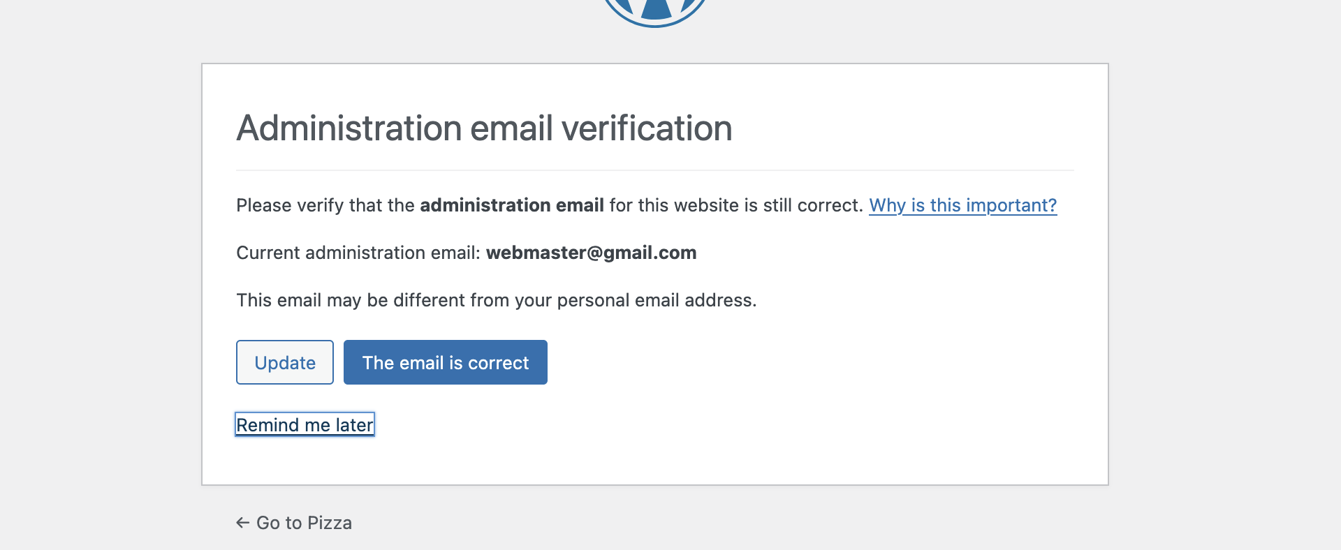Return to the site via Go to Pizza
The height and width of the screenshot is (550, 1341).
click(294, 523)
